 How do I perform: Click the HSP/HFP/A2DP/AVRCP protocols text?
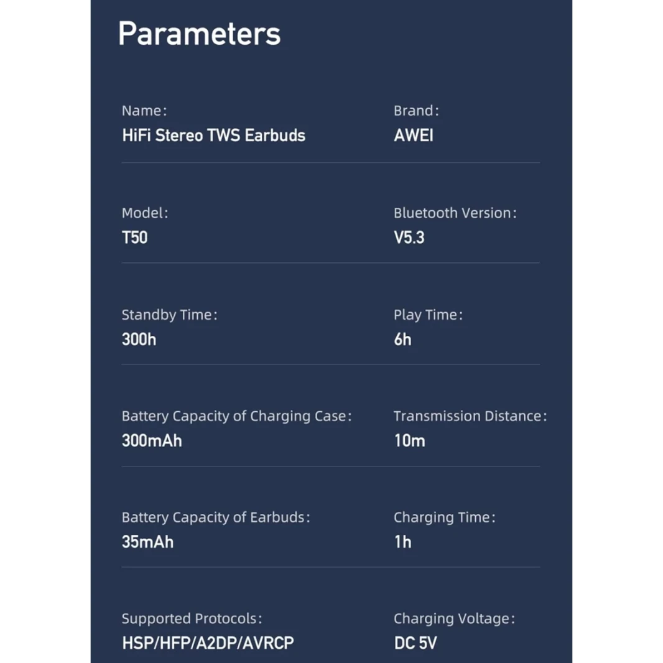coord(208,642)
